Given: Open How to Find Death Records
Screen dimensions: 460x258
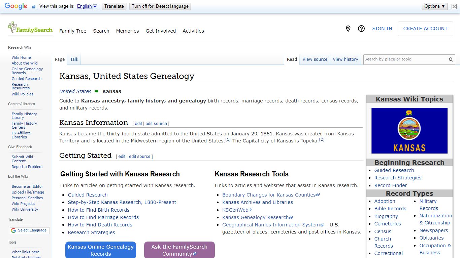Looking at the screenshot, I should [x=100, y=225].
